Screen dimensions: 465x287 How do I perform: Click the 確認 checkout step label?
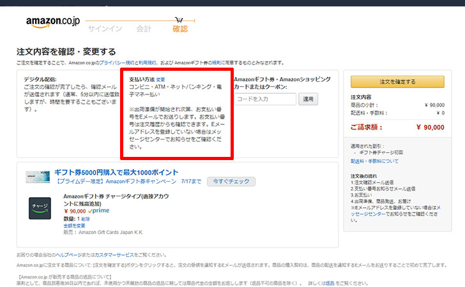(x=180, y=29)
